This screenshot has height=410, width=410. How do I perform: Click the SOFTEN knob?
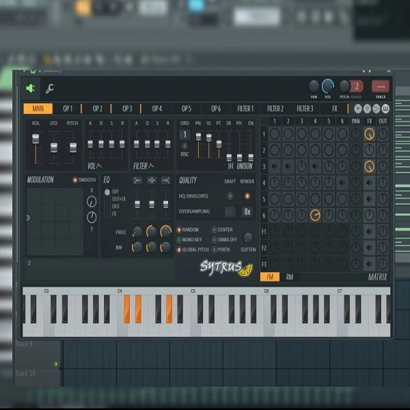click(248, 238)
